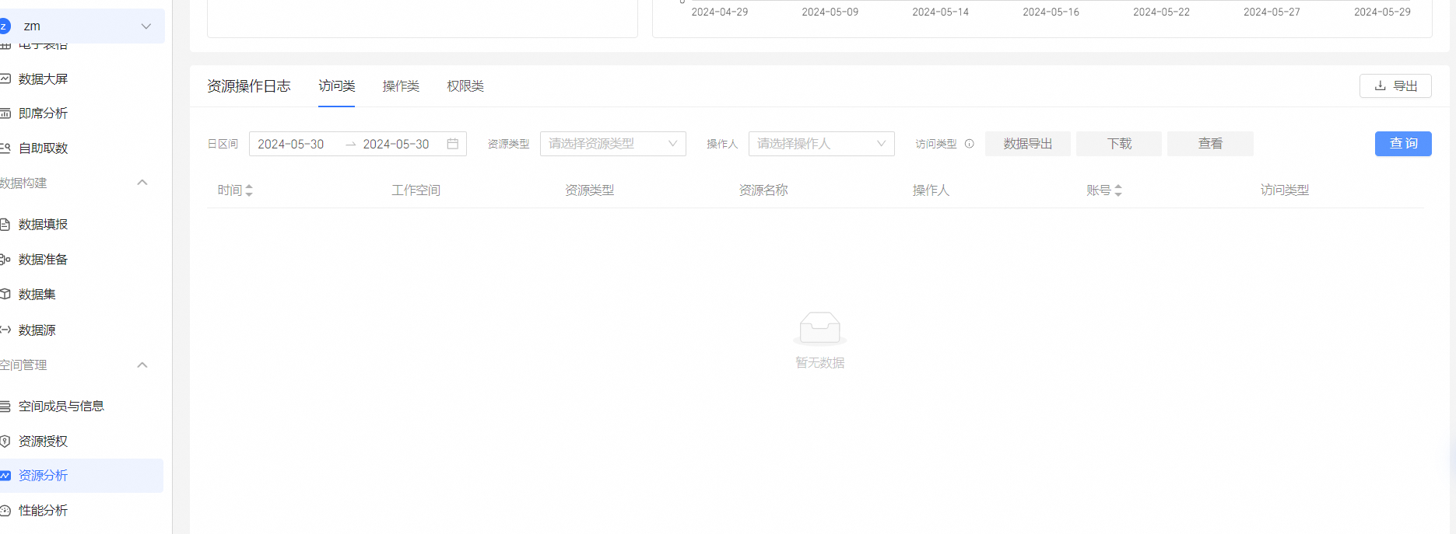Open the 请选择操作人 dropdown
The height and width of the screenshot is (534, 1456).
(821, 144)
